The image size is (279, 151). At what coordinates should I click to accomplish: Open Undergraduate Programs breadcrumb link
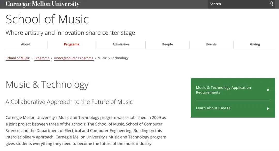tap(73, 58)
